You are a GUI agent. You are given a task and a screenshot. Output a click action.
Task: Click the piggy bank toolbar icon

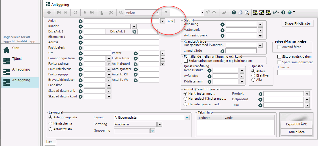pos(49,12)
